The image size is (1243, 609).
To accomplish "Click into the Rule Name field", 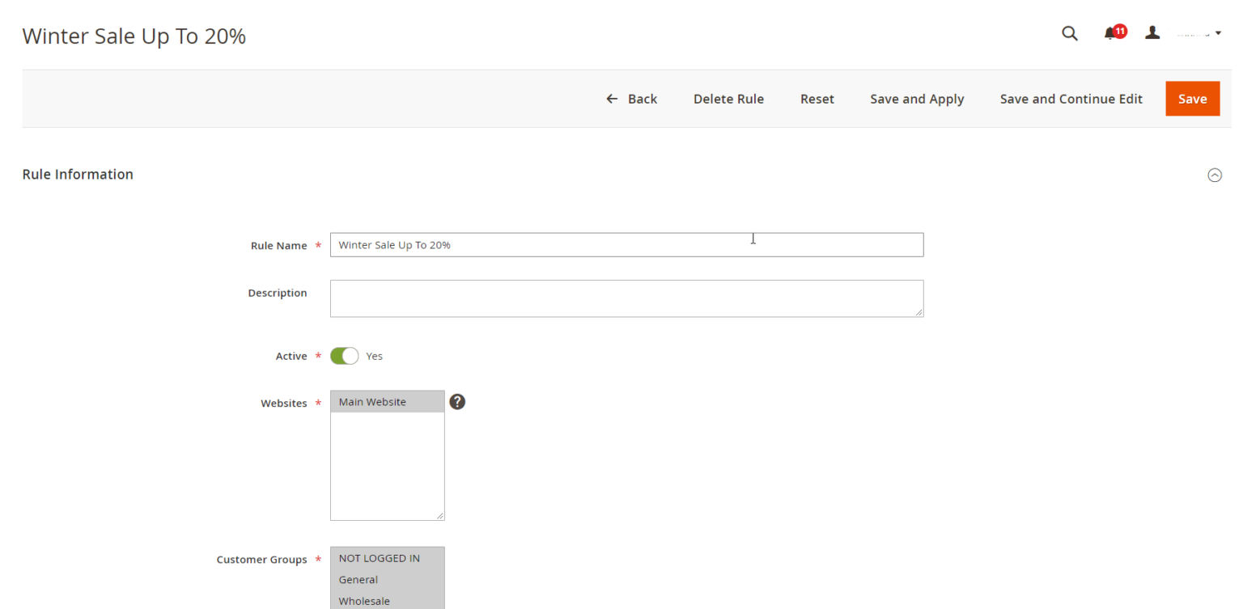I will click(626, 245).
